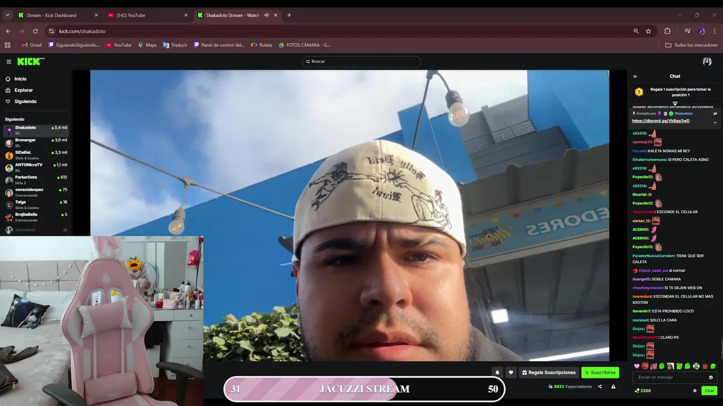Bookmark this page with star icon

point(648,31)
